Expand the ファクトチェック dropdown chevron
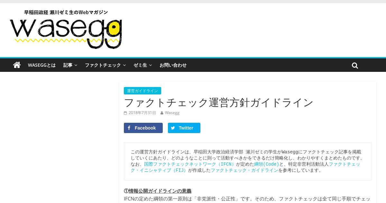This screenshot has width=386, height=203. pyautogui.click(x=124, y=65)
